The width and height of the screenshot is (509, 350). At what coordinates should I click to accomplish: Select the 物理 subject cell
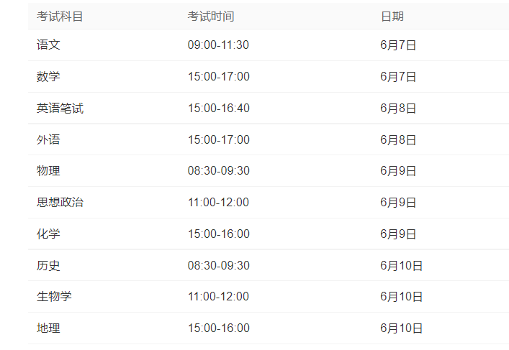click(x=48, y=171)
